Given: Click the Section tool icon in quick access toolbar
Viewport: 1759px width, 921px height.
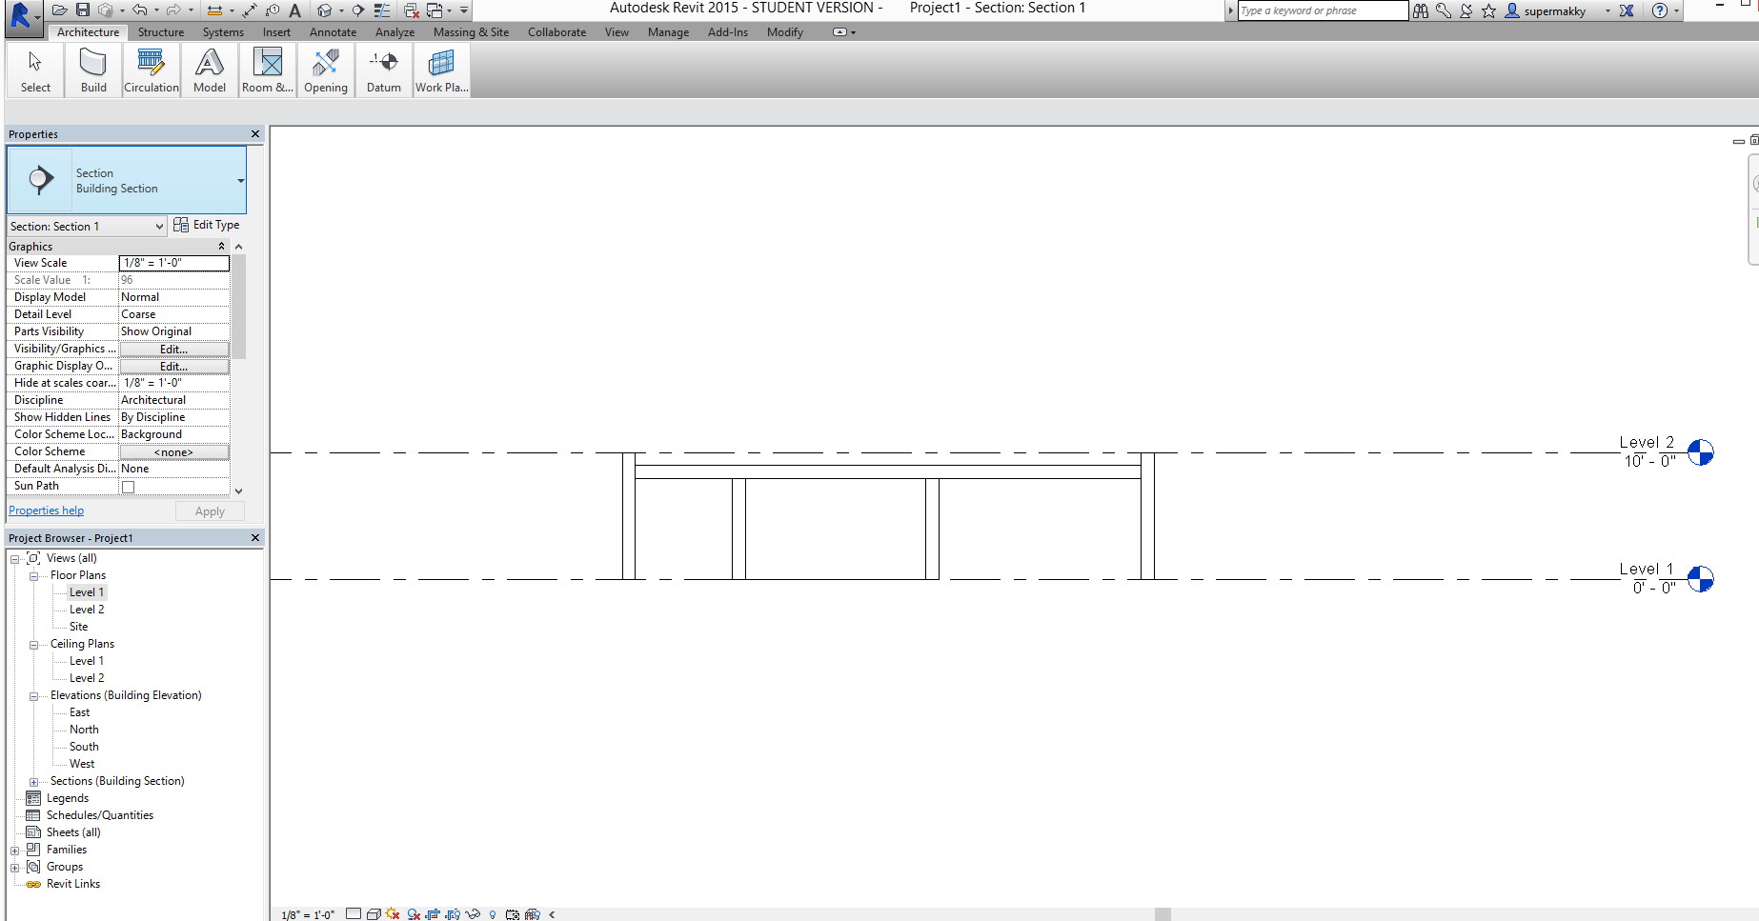Looking at the screenshot, I should [358, 10].
